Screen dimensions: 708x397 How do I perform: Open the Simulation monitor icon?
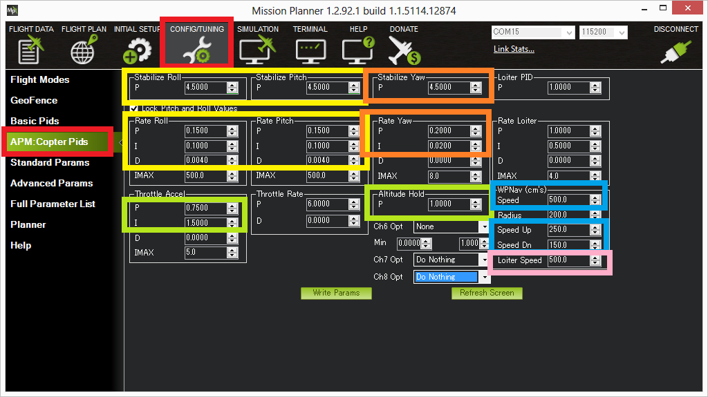coord(257,50)
